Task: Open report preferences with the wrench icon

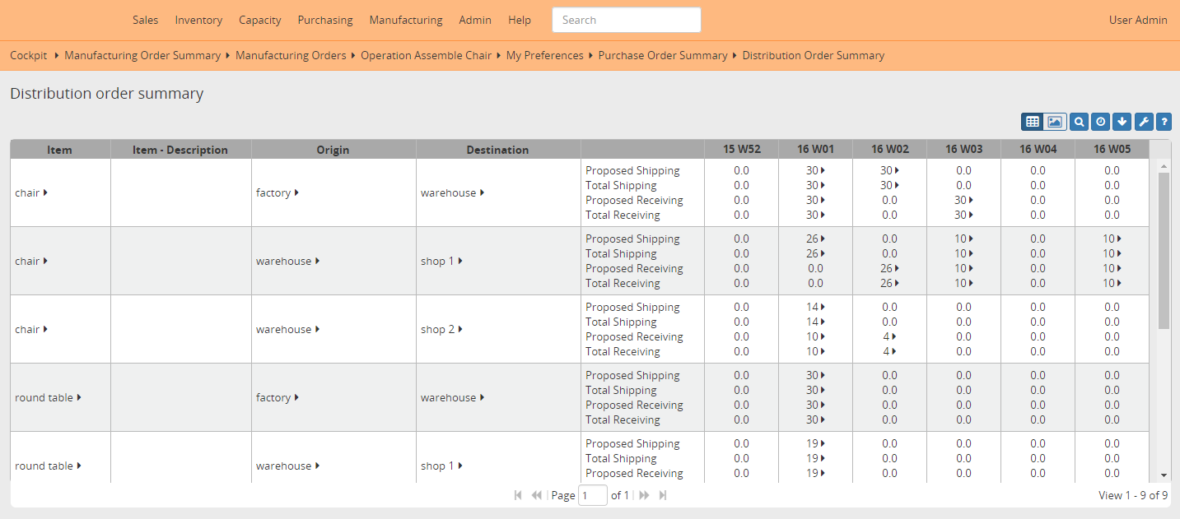Action: coord(1143,121)
